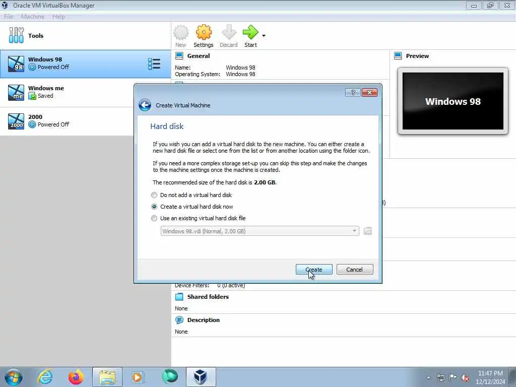
Task: Click the Operating System Windows 98 value
Action: click(x=240, y=75)
